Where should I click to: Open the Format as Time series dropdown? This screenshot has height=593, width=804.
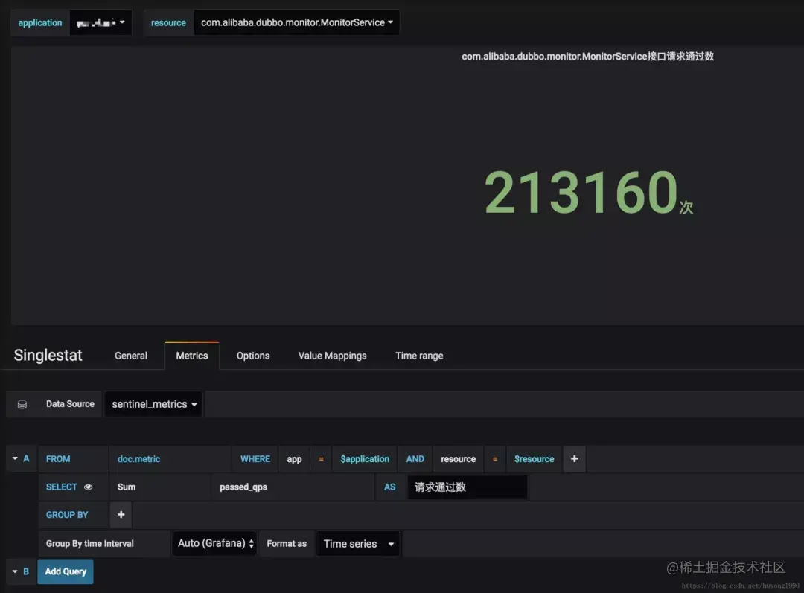click(x=358, y=544)
